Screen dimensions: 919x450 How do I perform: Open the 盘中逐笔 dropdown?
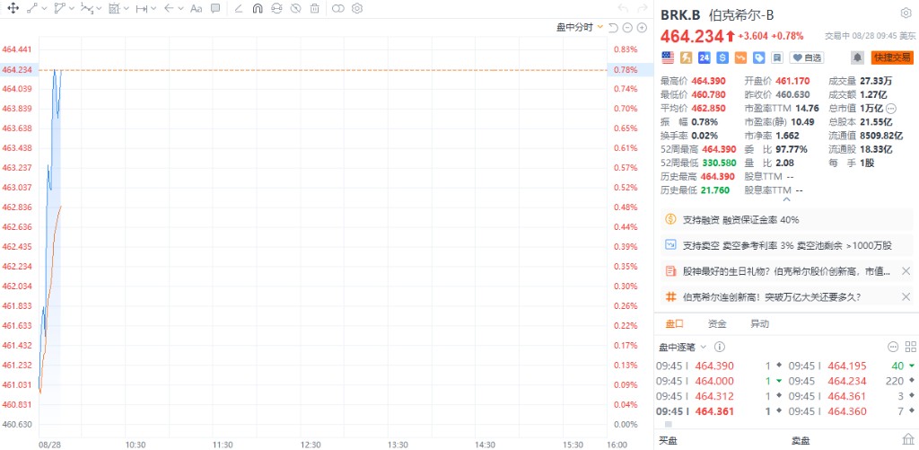[683, 347]
